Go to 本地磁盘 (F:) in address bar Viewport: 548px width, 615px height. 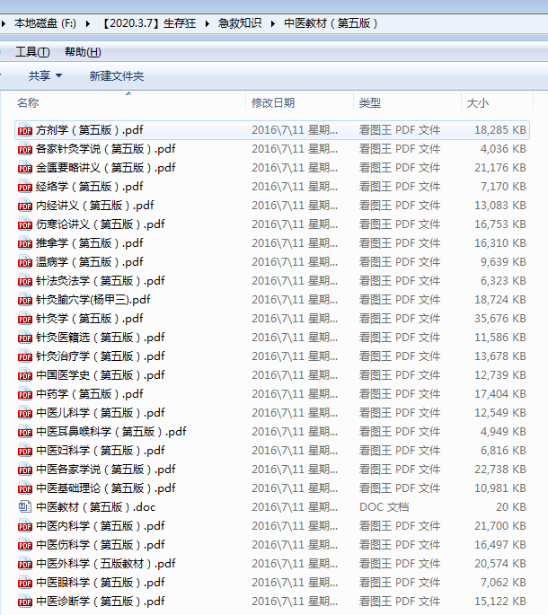click(45, 23)
